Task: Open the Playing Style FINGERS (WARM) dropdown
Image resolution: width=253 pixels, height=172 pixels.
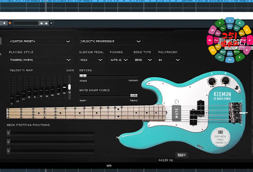Action: coord(40,60)
